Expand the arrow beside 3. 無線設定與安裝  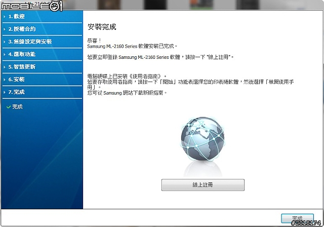(5, 42)
